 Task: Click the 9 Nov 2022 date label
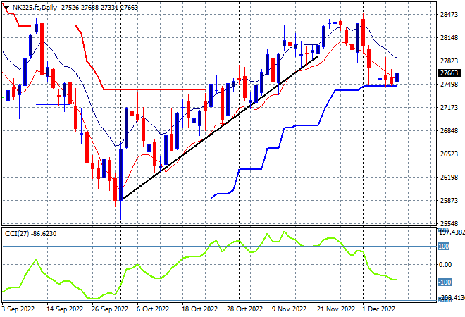coord(289,309)
